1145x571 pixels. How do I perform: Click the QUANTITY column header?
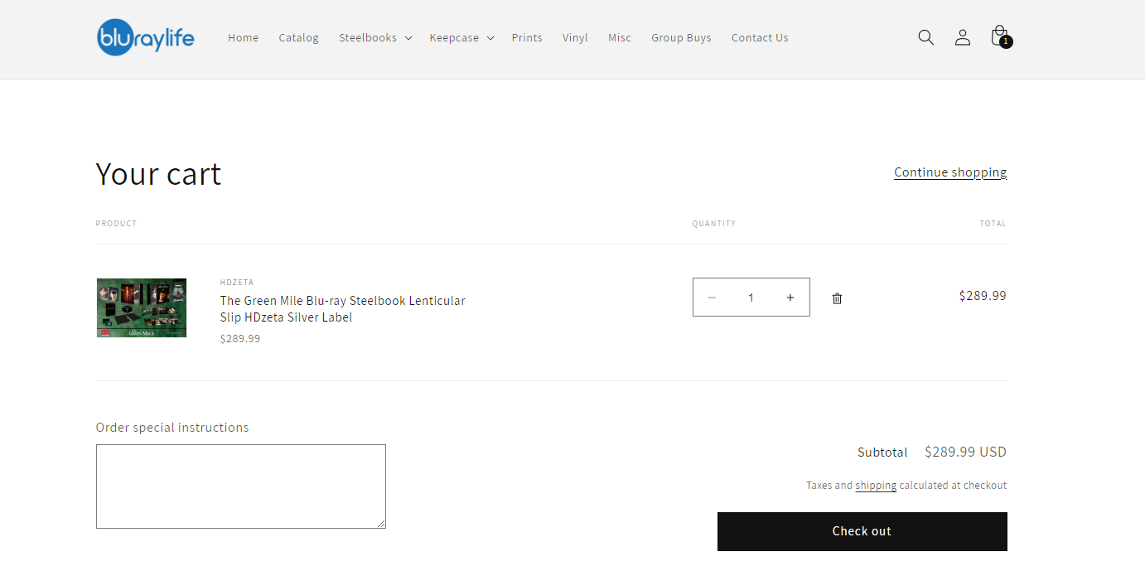714,224
